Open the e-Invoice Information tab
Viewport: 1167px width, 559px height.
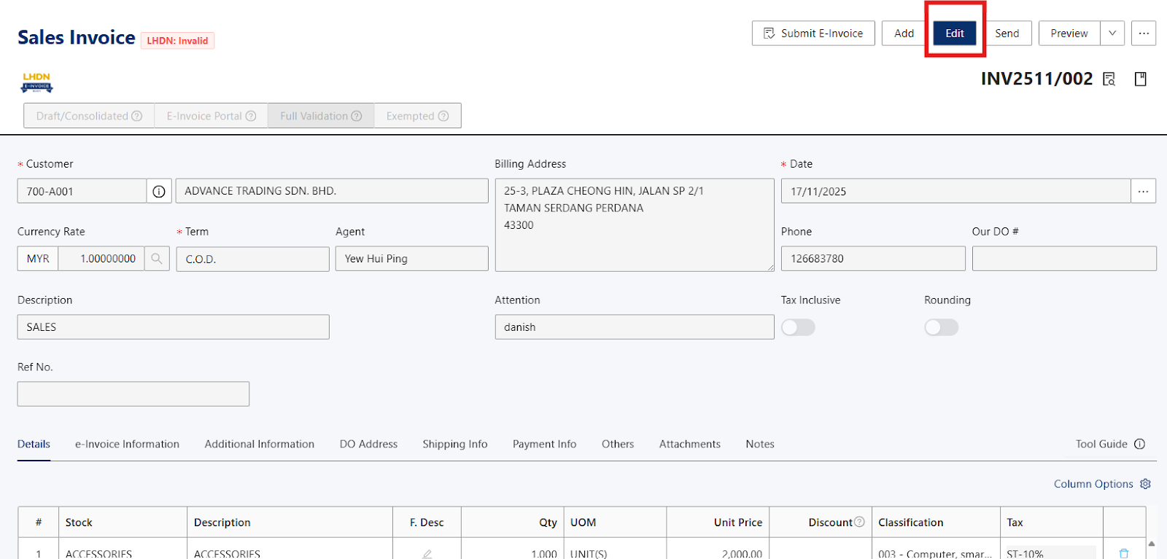point(127,444)
